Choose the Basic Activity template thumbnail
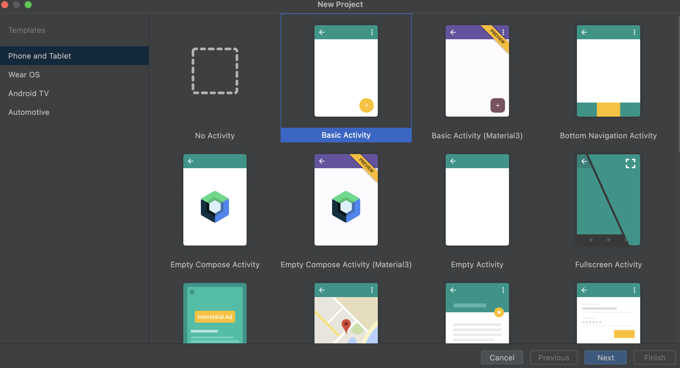Screen dimensions: 680x368 [346, 71]
